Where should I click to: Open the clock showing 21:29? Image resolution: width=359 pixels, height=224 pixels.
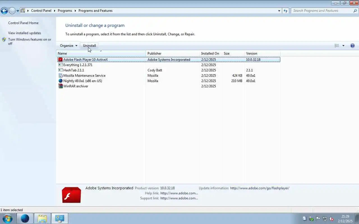345,219
